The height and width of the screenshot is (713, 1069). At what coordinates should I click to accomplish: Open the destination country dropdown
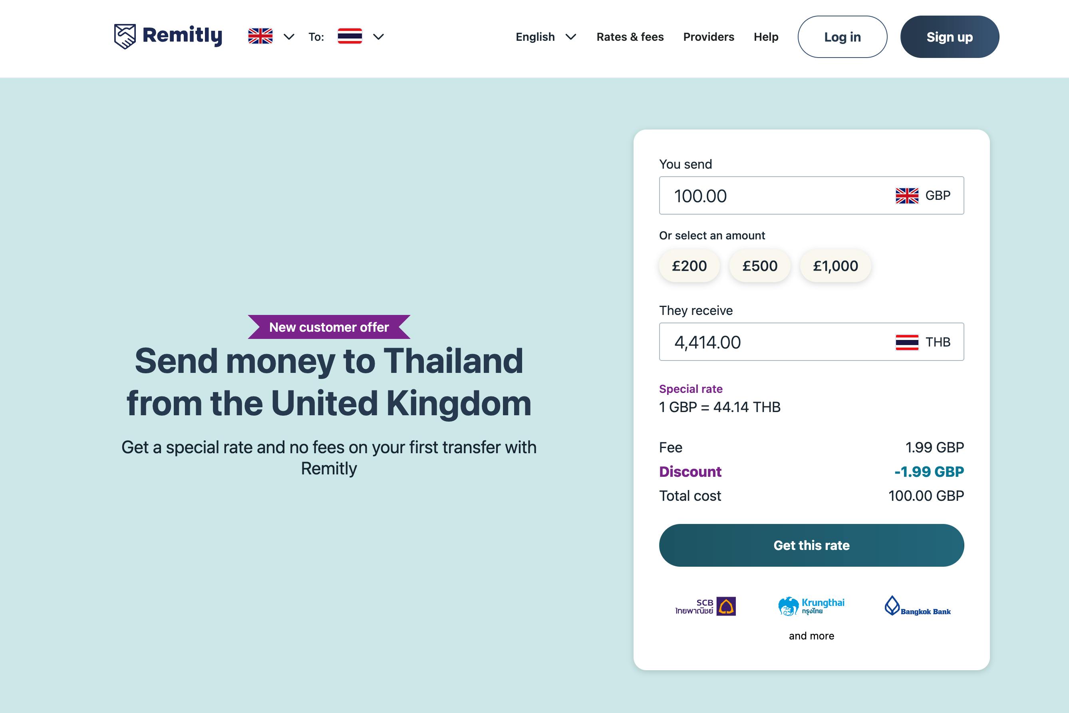click(378, 38)
